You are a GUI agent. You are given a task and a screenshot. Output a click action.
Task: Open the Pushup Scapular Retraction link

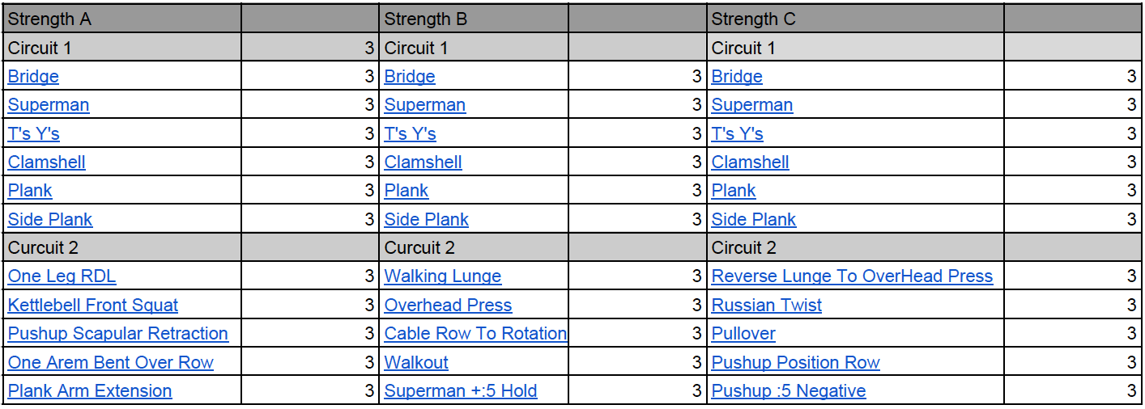pyautogui.click(x=118, y=333)
